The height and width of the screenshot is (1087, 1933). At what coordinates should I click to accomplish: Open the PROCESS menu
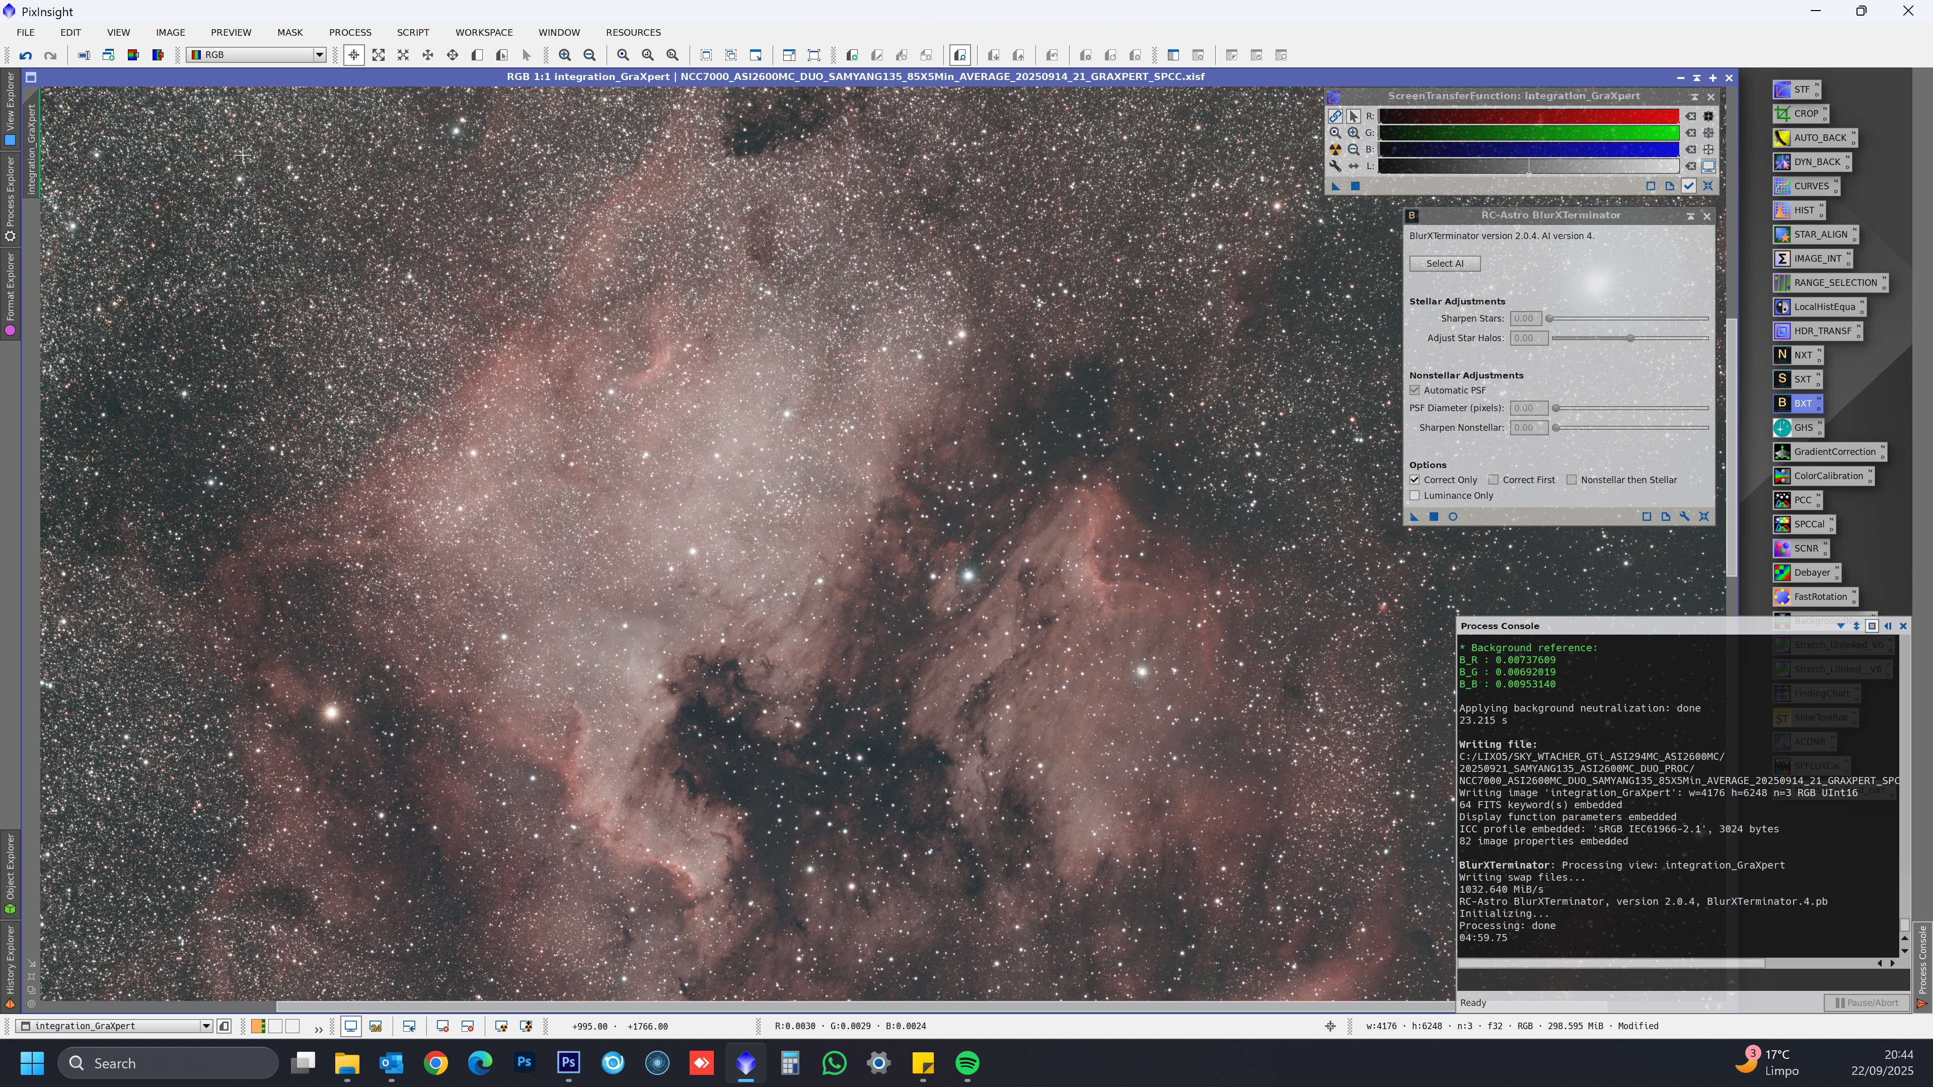pos(350,32)
